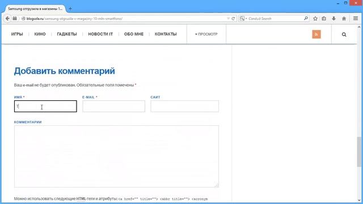Click the comment box resize handle

click(x=217, y=185)
